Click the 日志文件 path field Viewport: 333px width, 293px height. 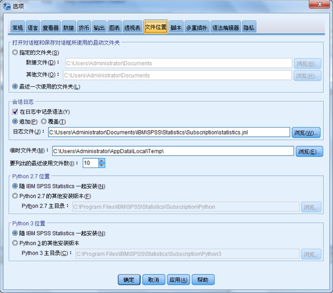tap(169, 132)
